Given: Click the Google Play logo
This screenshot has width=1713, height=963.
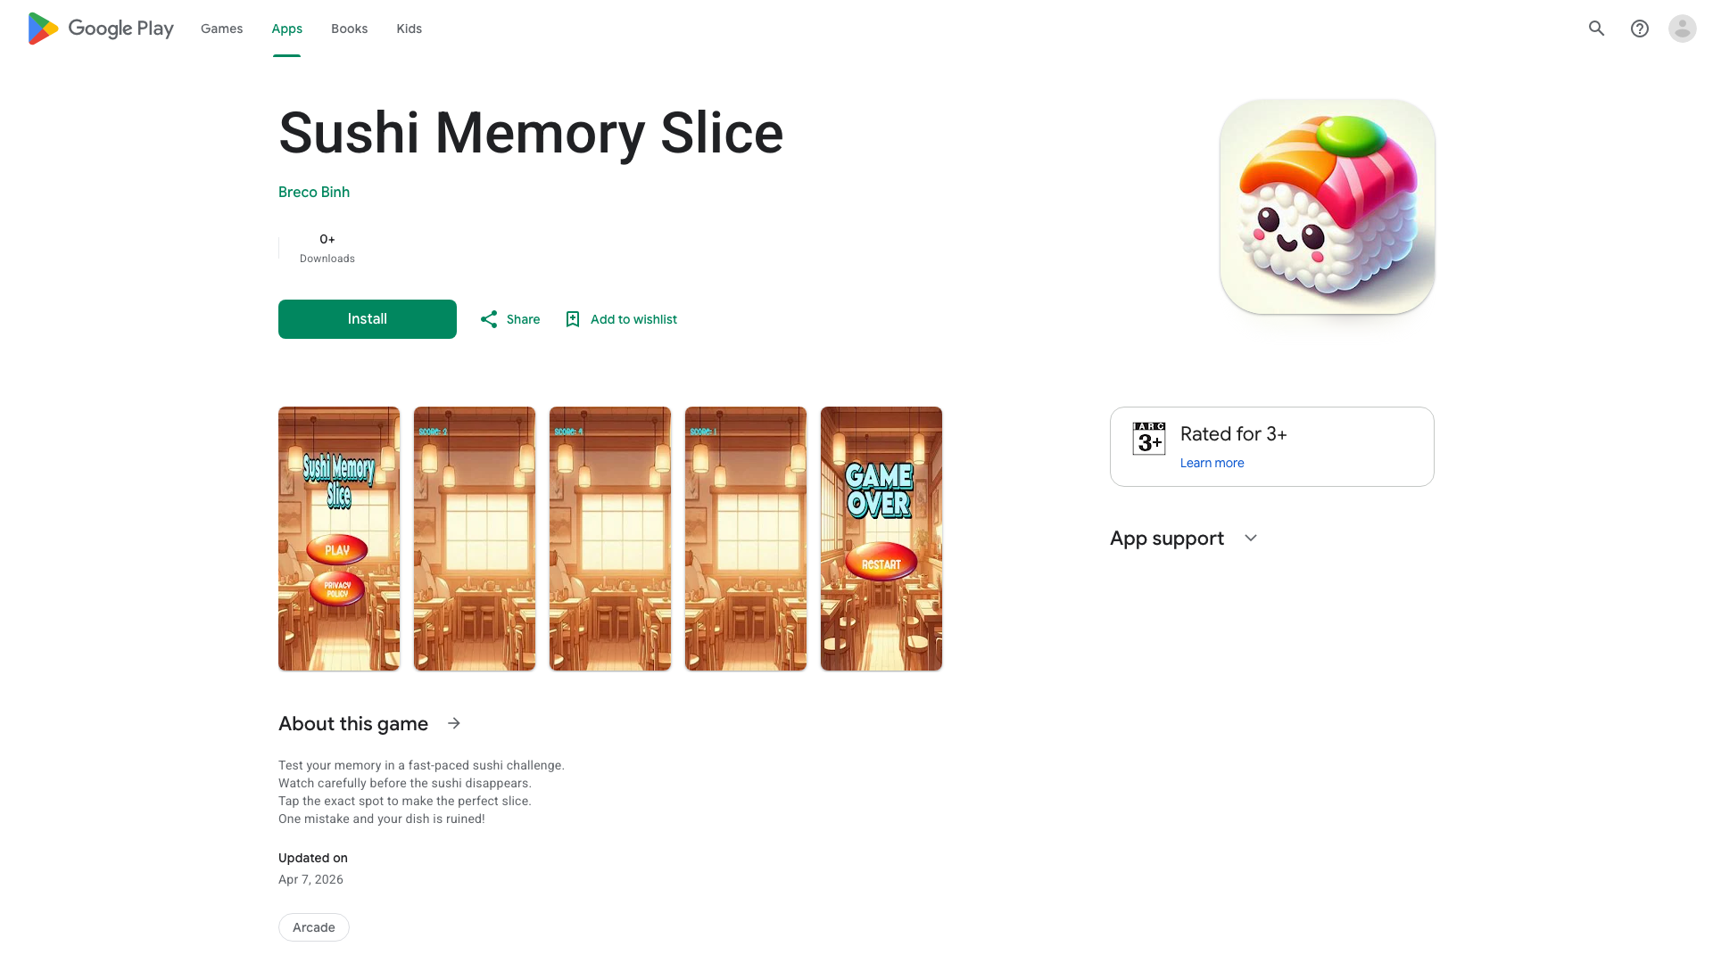Looking at the screenshot, I should coord(101,29).
